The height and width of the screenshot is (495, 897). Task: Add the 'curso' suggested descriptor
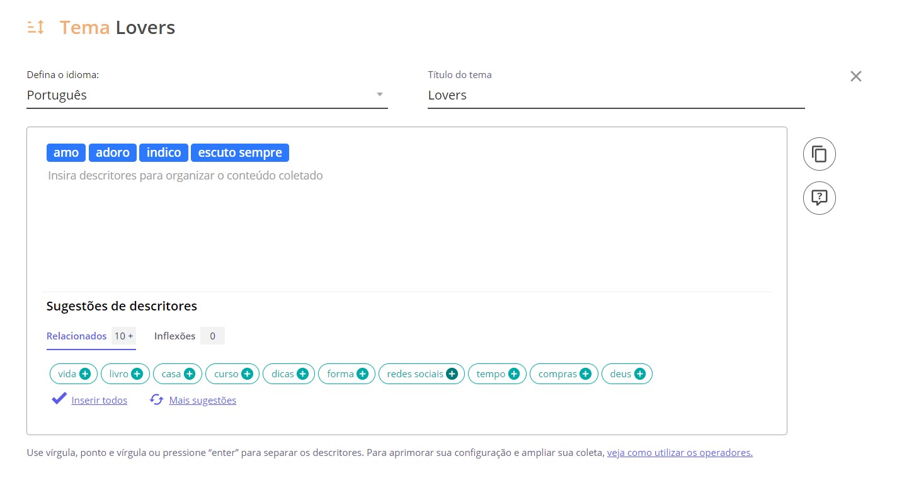[247, 374]
